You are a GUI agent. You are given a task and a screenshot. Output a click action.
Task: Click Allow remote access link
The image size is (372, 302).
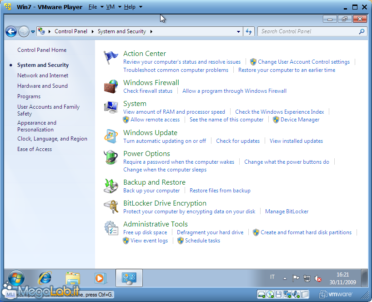pyautogui.click(x=155, y=120)
